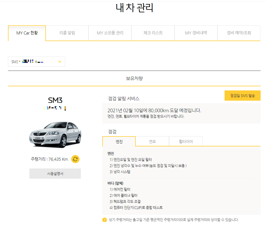Open the MY 소모품 관리 tab
The image size is (265, 225).
(x=110, y=33)
